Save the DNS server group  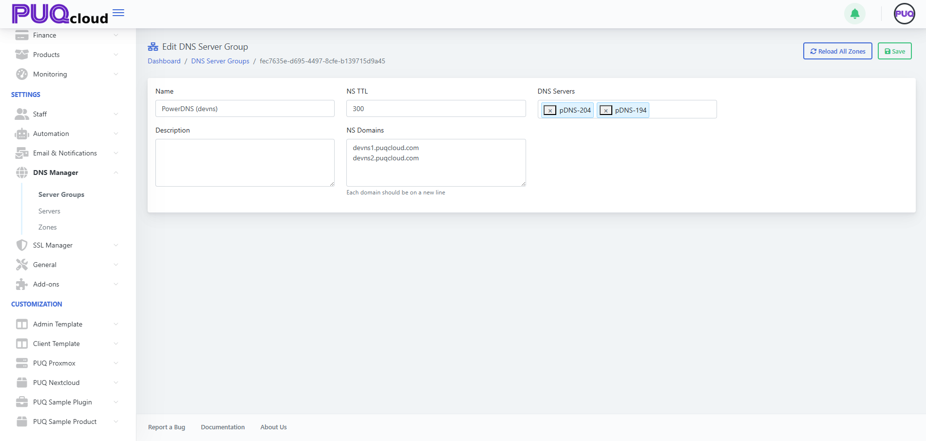(894, 51)
